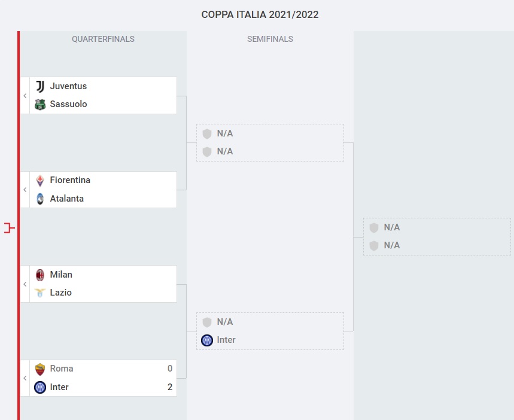Viewport: 514px width, 420px height.
Task: Select the Quarterfinals round header
Action: point(103,39)
